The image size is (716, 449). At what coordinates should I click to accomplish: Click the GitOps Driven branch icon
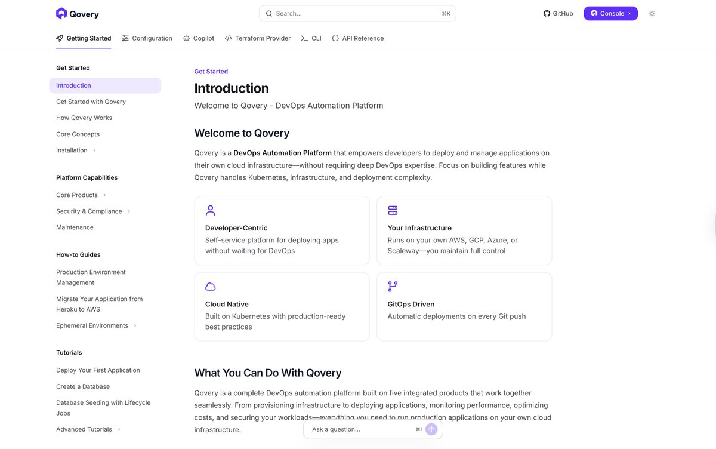click(393, 287)
